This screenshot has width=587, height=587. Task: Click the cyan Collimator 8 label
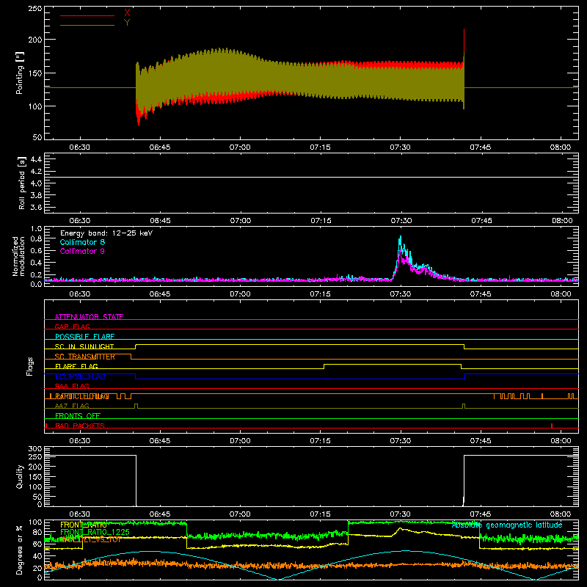[x=82, y=242]
